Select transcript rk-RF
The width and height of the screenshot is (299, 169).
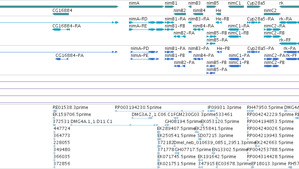(x=289, y=44)
